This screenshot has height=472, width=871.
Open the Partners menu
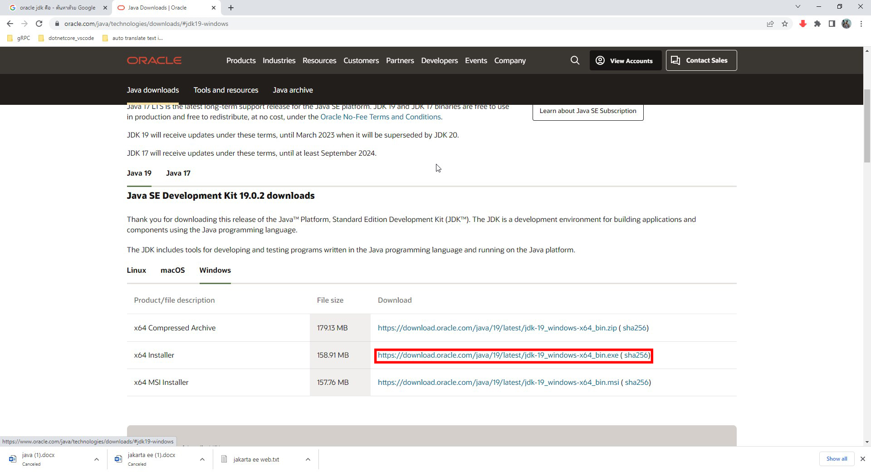click(400, 60)
